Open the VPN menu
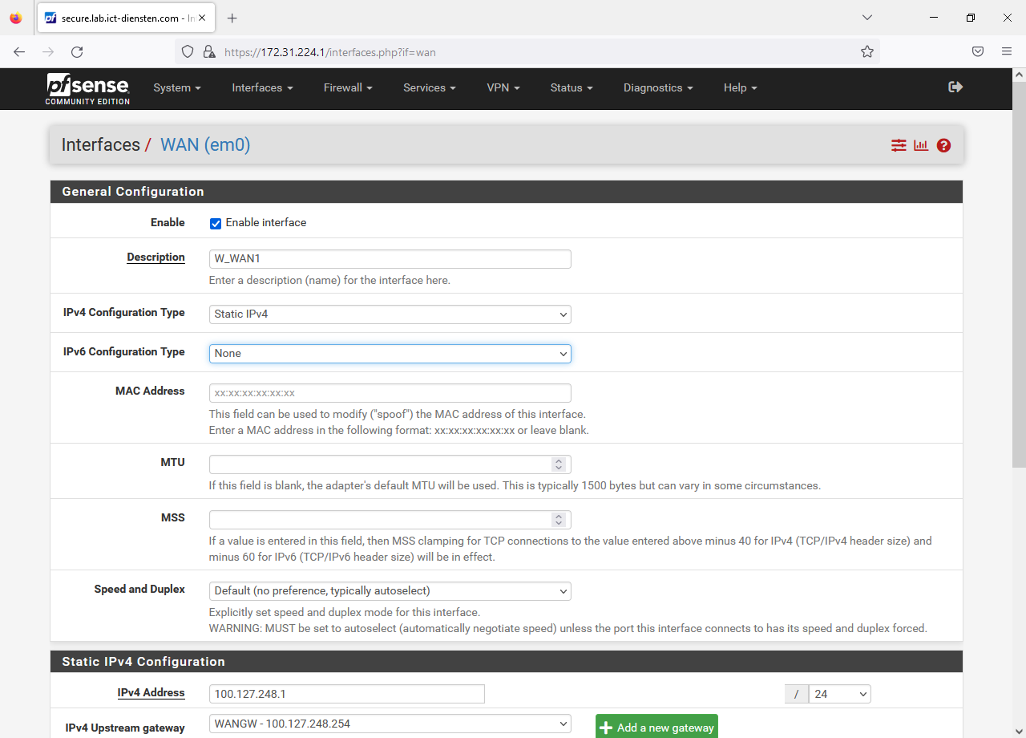 coord(503,87)
